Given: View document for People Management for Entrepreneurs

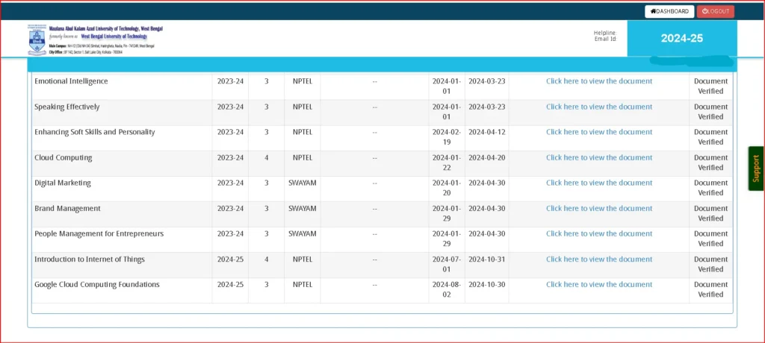Looking at the screenshot, I should click(x=598, y=234).
